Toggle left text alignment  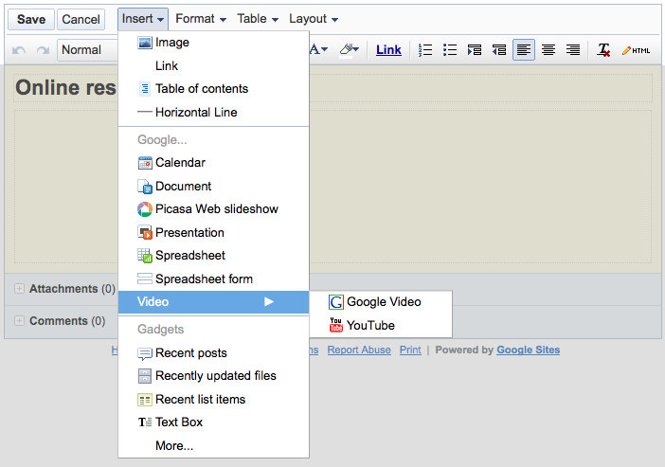tap(524, 50)
